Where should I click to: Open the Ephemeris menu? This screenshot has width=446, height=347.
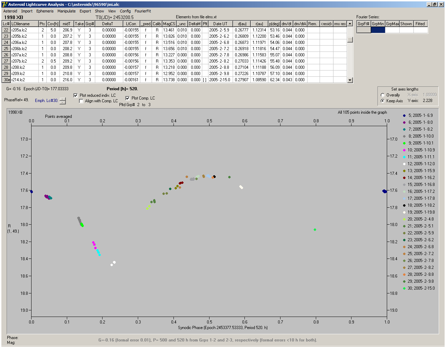45,11
